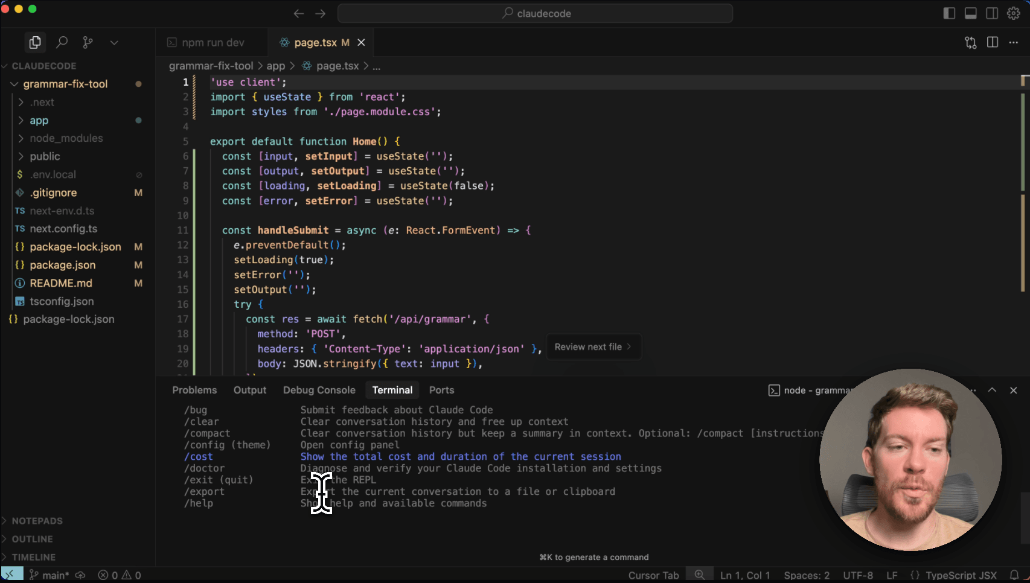Select the /cost command in terminal

(199, 457)
